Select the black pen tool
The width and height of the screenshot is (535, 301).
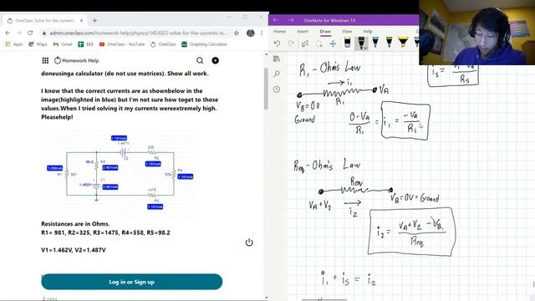[x=360, y=43]
